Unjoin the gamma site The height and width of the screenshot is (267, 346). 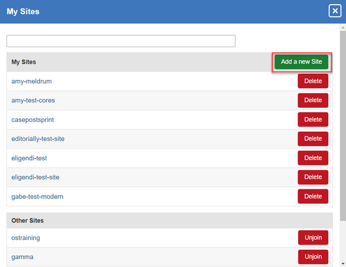(x=313, y=257)
